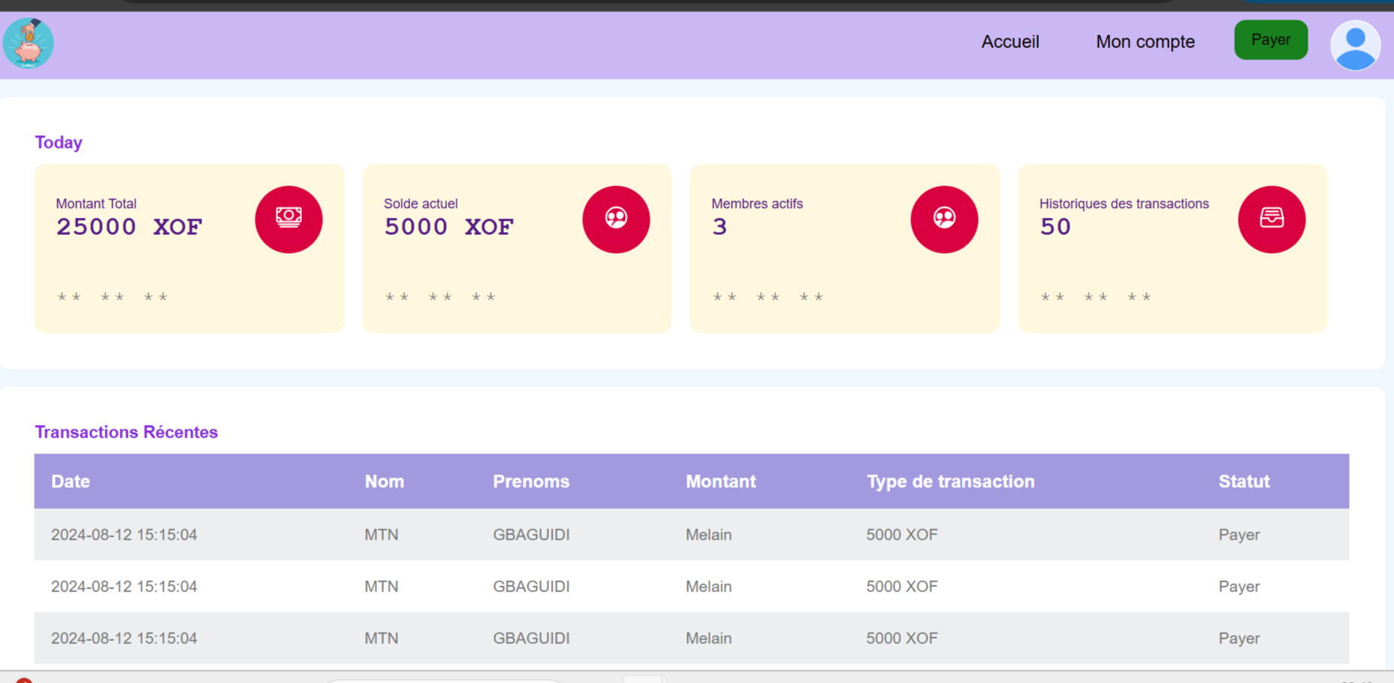Open the Accueil menu item

(1009, 42)
